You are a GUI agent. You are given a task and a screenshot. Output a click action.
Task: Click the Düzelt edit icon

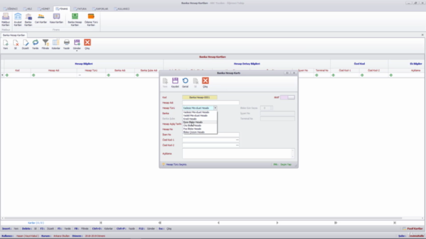click(25, 44)
